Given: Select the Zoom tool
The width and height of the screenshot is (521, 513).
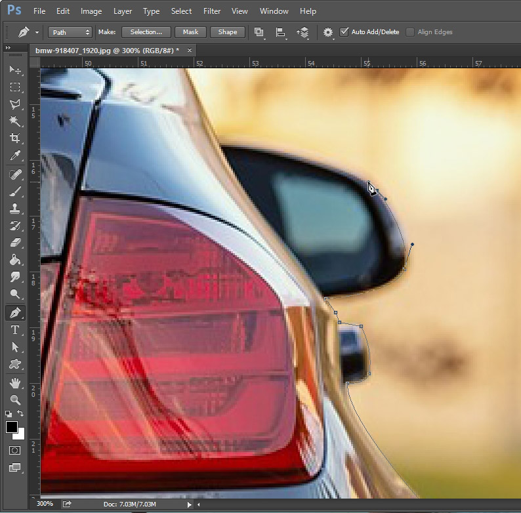Looking at the screenshot, I should coord(14,400).
